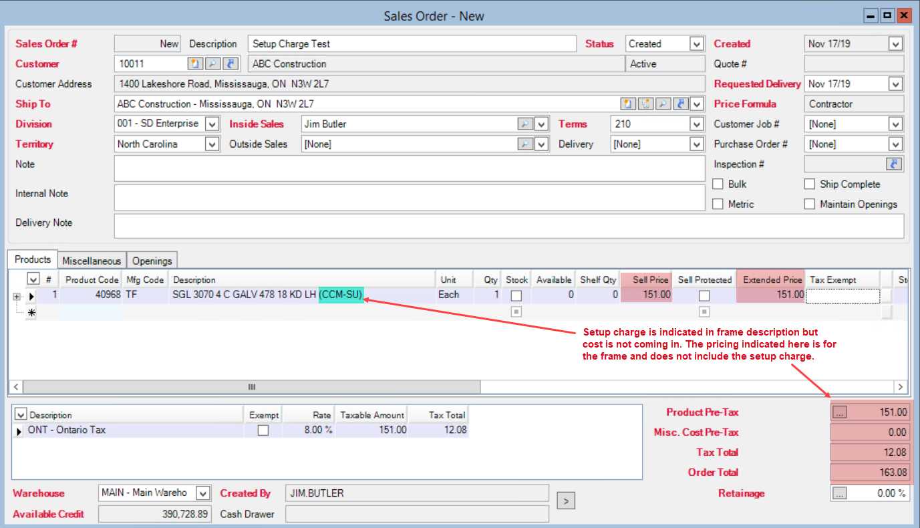Image resolution: width=920 pixels, height=528 pixels.
Task: Toggle the Stock checkbox in row 1
Action: [516, 295]
